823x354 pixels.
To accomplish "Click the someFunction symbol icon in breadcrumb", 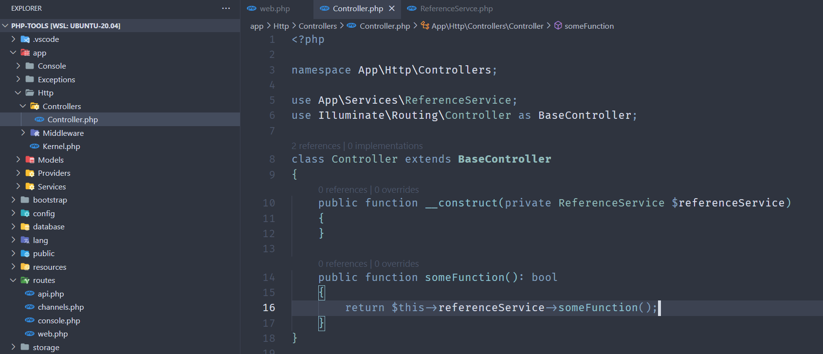I will (x=558, y=26).
